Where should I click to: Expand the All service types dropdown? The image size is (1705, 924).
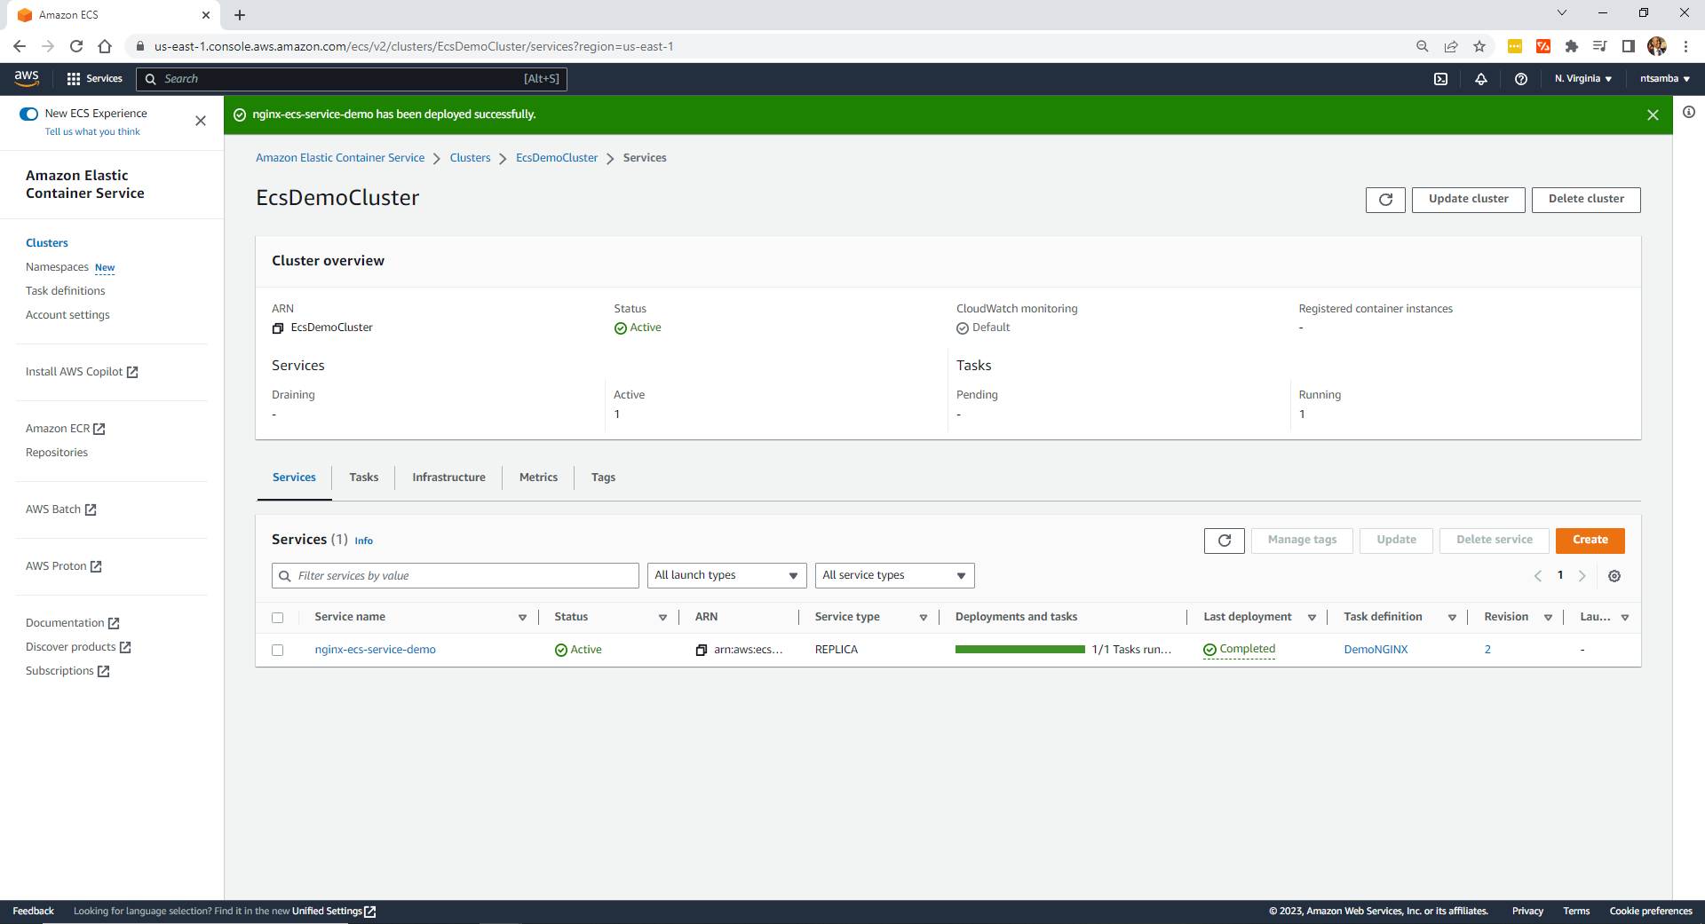tap(893, 575)
